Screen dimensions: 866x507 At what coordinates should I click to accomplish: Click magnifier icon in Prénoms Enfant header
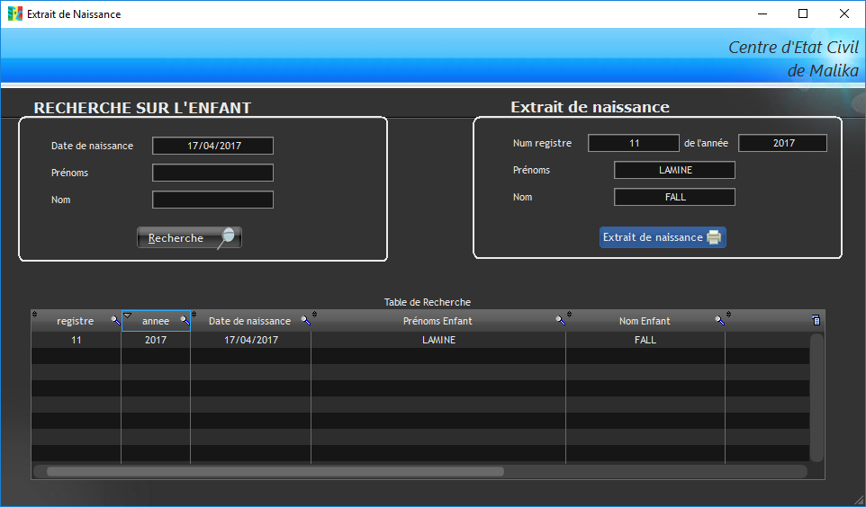click(560, 320)
